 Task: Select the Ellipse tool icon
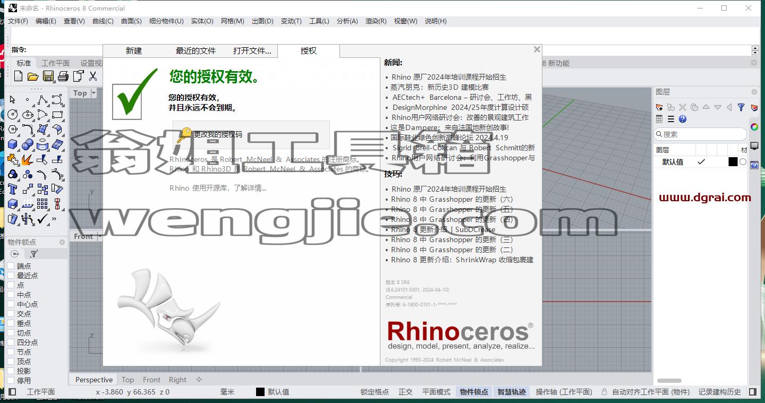tap(28, 115)
